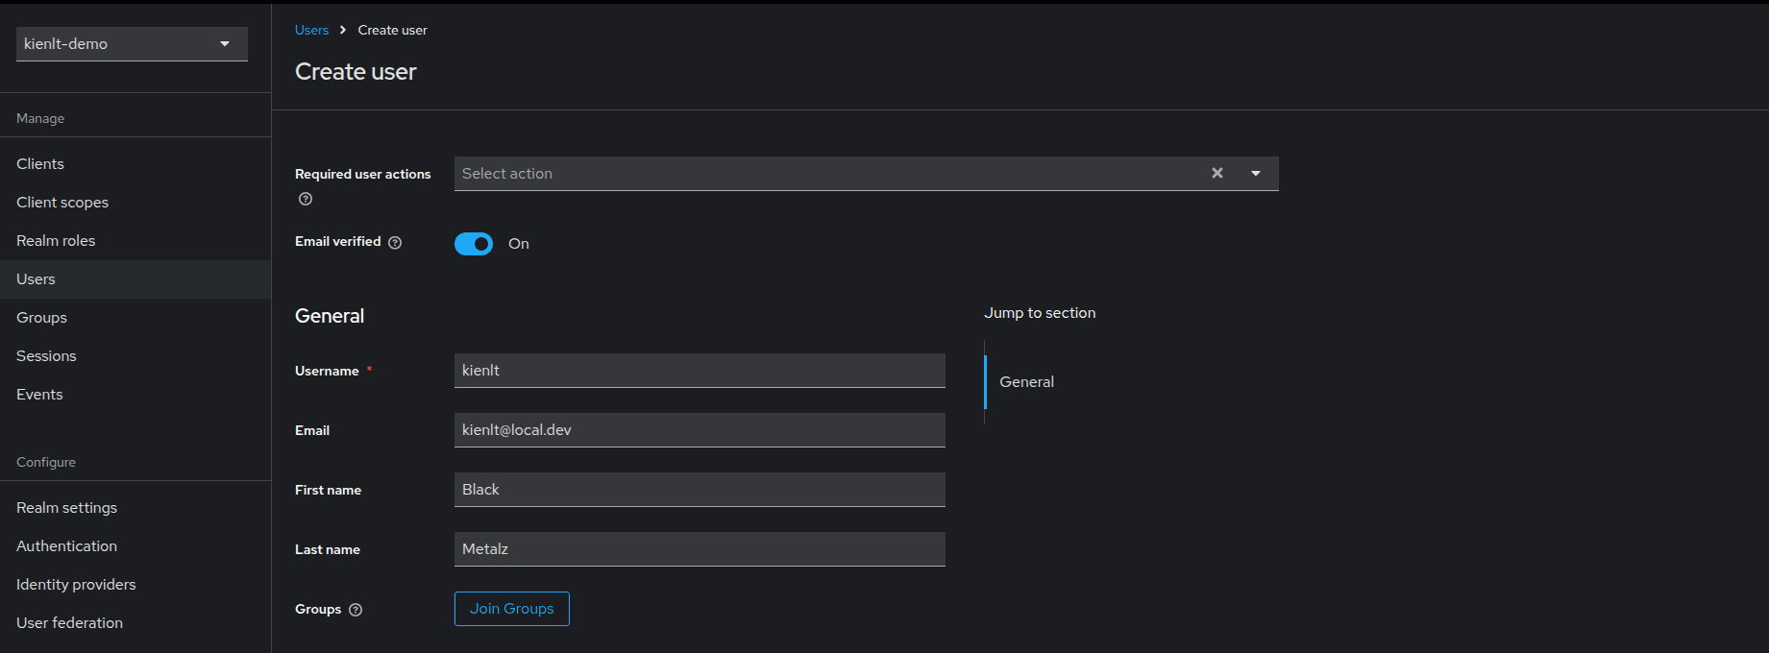
Task: Open Client scopes in the sidebar
Action: [x=135, y=203]
